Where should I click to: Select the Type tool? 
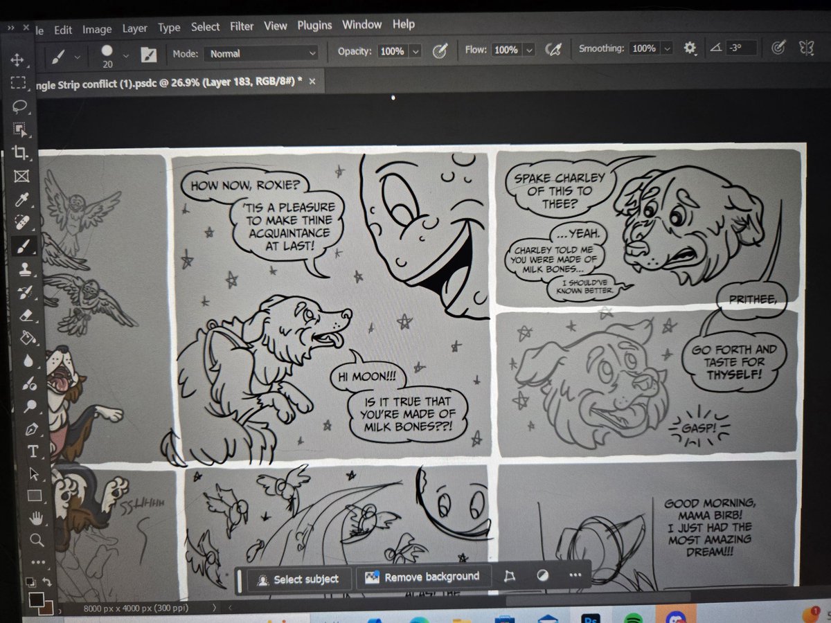point(32,451)
